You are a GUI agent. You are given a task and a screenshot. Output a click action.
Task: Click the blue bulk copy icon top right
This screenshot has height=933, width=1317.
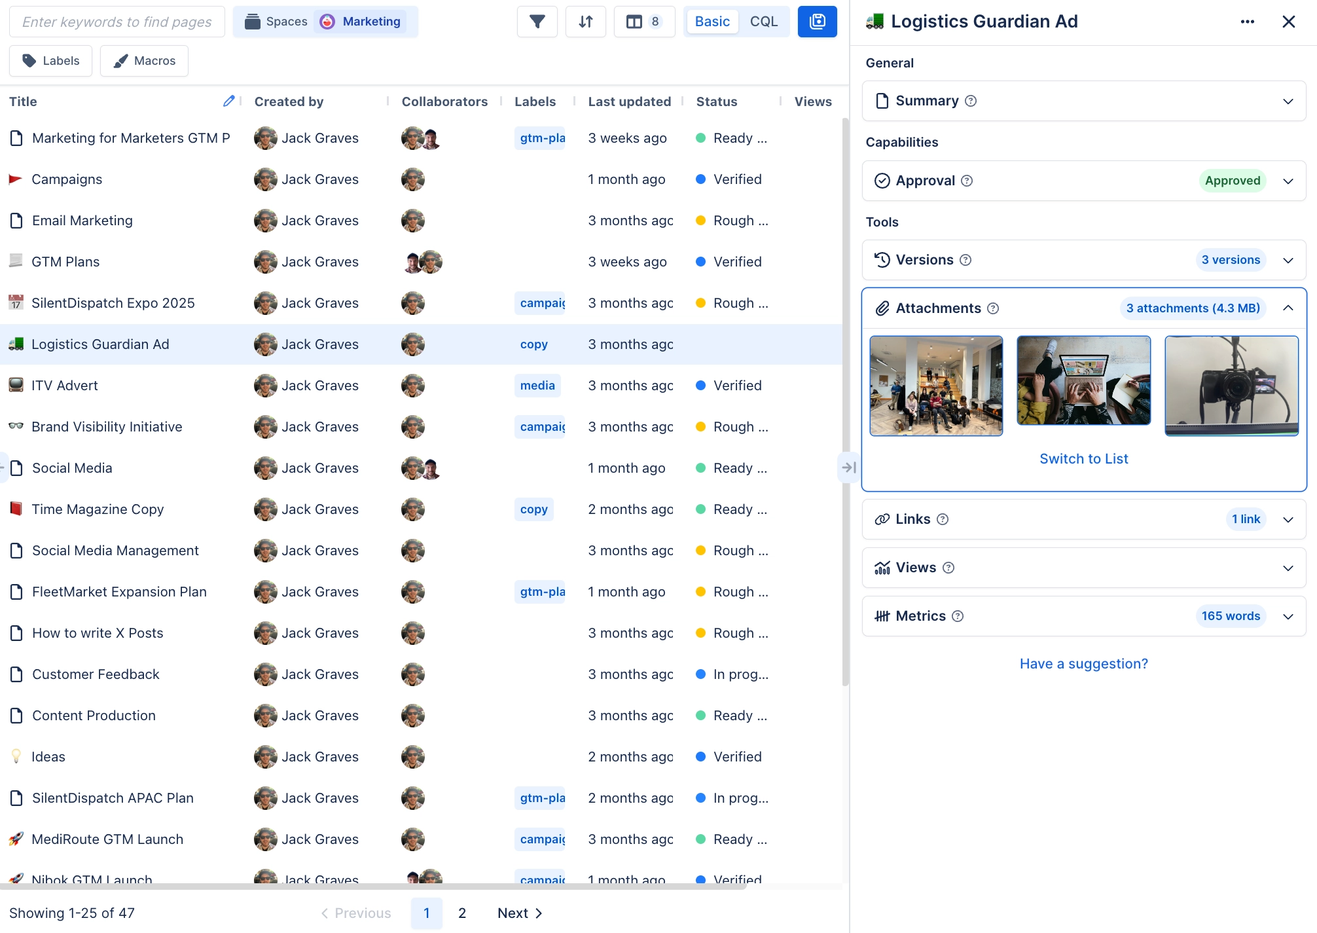click(x=817, y=21)
